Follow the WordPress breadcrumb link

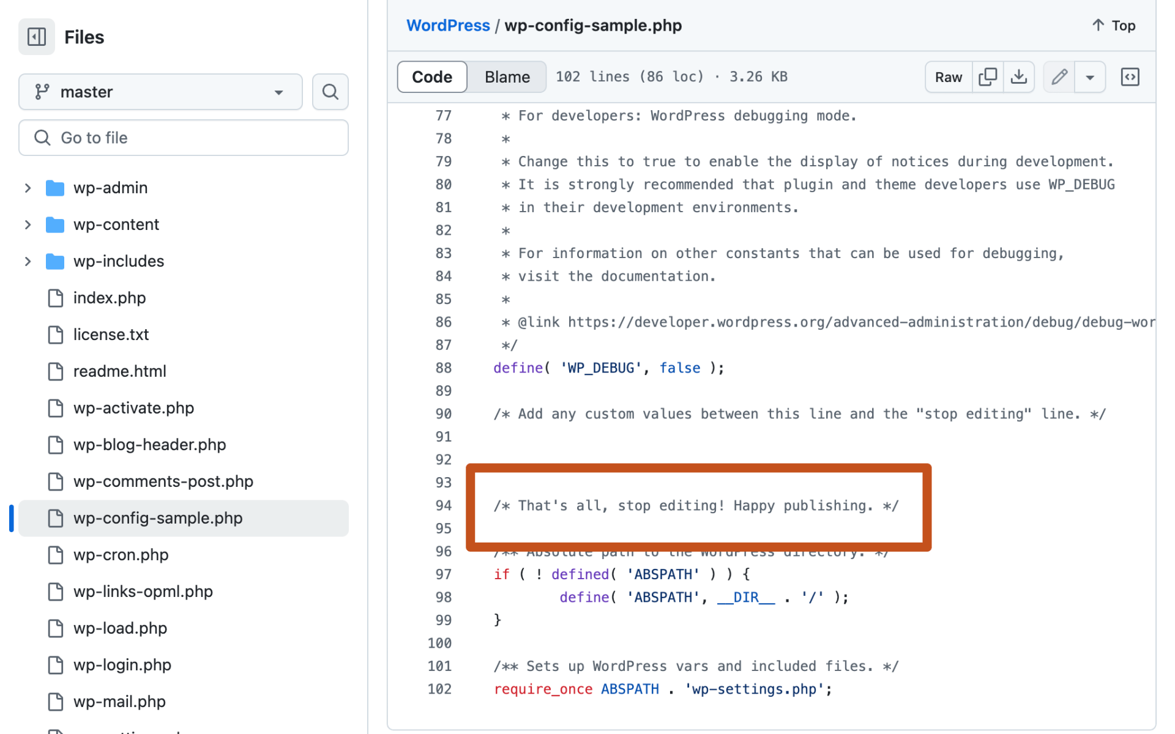click(x=447, y=25)
